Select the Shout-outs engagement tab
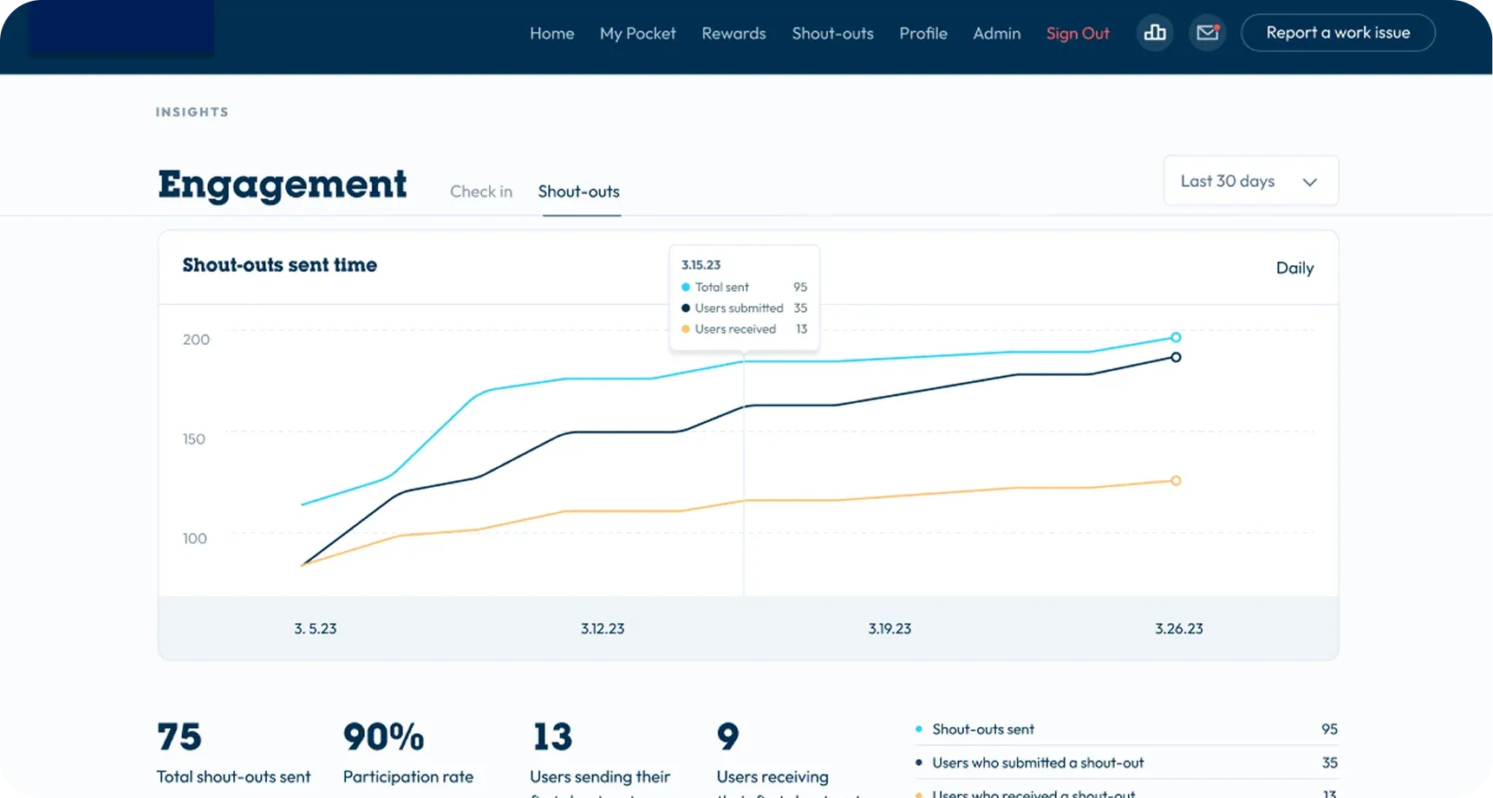Viewport: 1493px width, 798px height. tap(578, 191)
